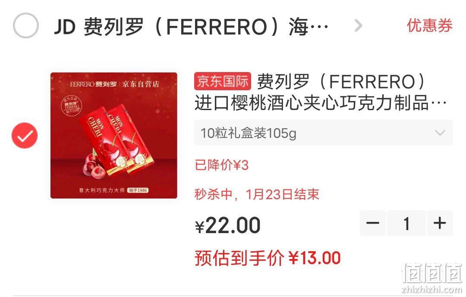Select all items from the 费列罗 store

(x=25, y=25)
